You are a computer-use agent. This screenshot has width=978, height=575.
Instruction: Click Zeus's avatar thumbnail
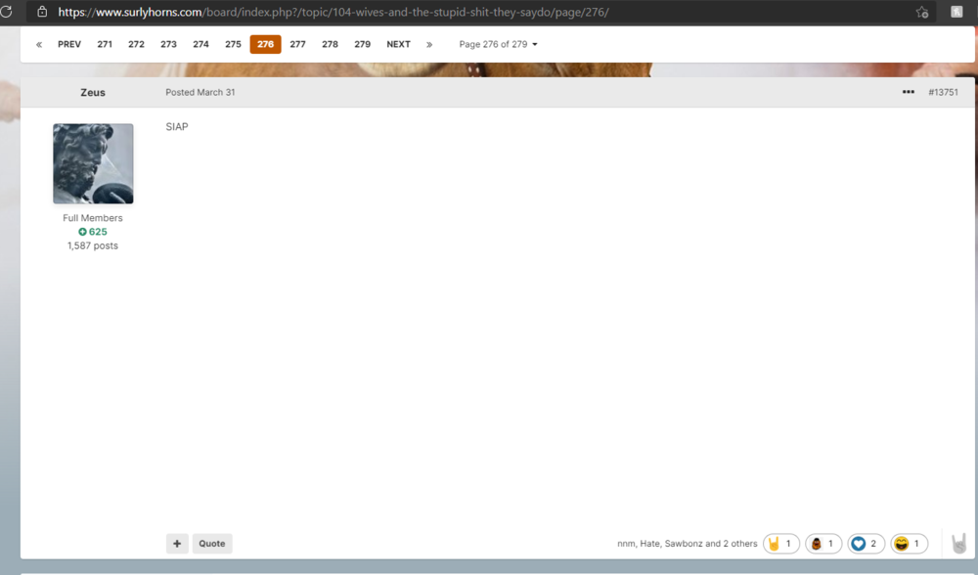pyautogui.click(x=93, y=163)
